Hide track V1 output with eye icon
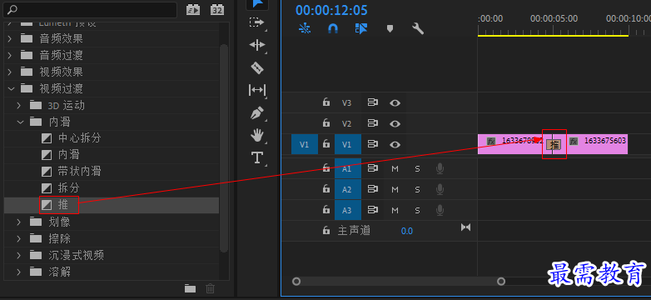The width and height of the screenshot is (651, 300). 395,145
